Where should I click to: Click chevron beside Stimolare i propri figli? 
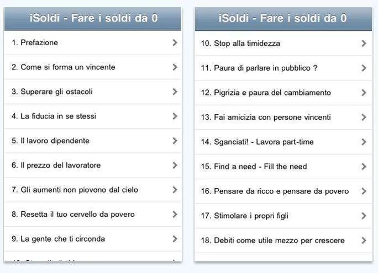point(364,216)
